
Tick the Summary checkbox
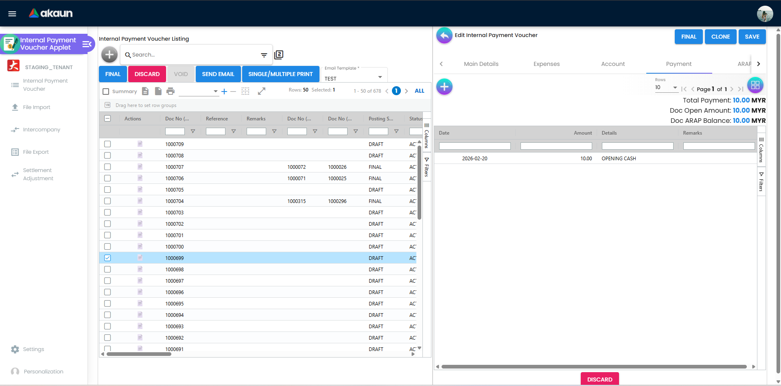(106, 91)
